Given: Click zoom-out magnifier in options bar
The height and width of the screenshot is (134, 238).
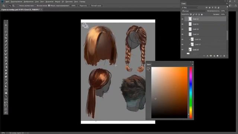Looking at the screenshot, I should [13, 6].
